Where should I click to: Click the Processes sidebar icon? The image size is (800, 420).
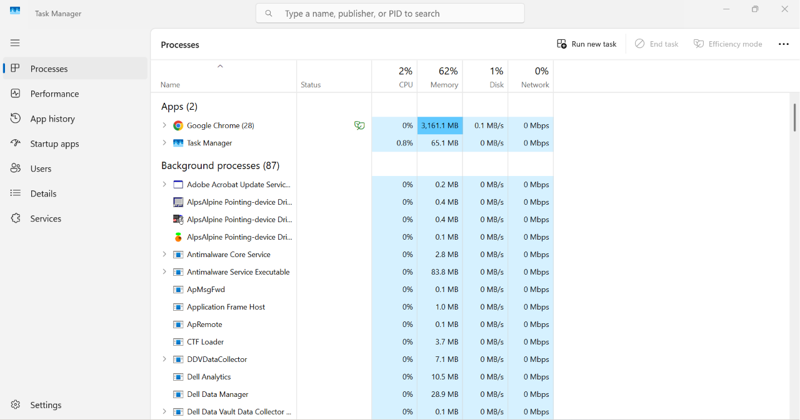(x=16, y=69)
